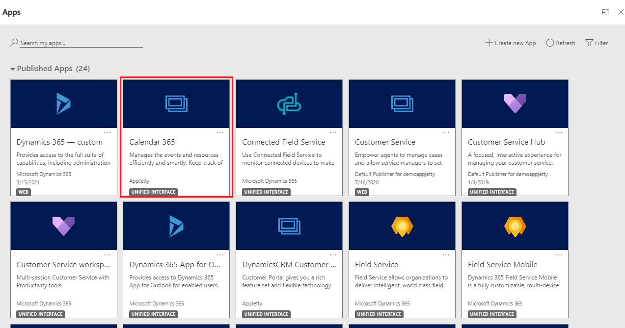Open the ellipsis menu on DynamicsCRM Customer
Image resolution: width=625 pixels, height=328 pixels.
click(x=333, y=255)
